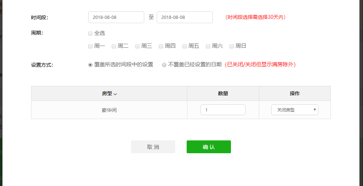Viewport: 363px width, 186px height.
Task: Click the start date field of 时间段
Action: 116,17
